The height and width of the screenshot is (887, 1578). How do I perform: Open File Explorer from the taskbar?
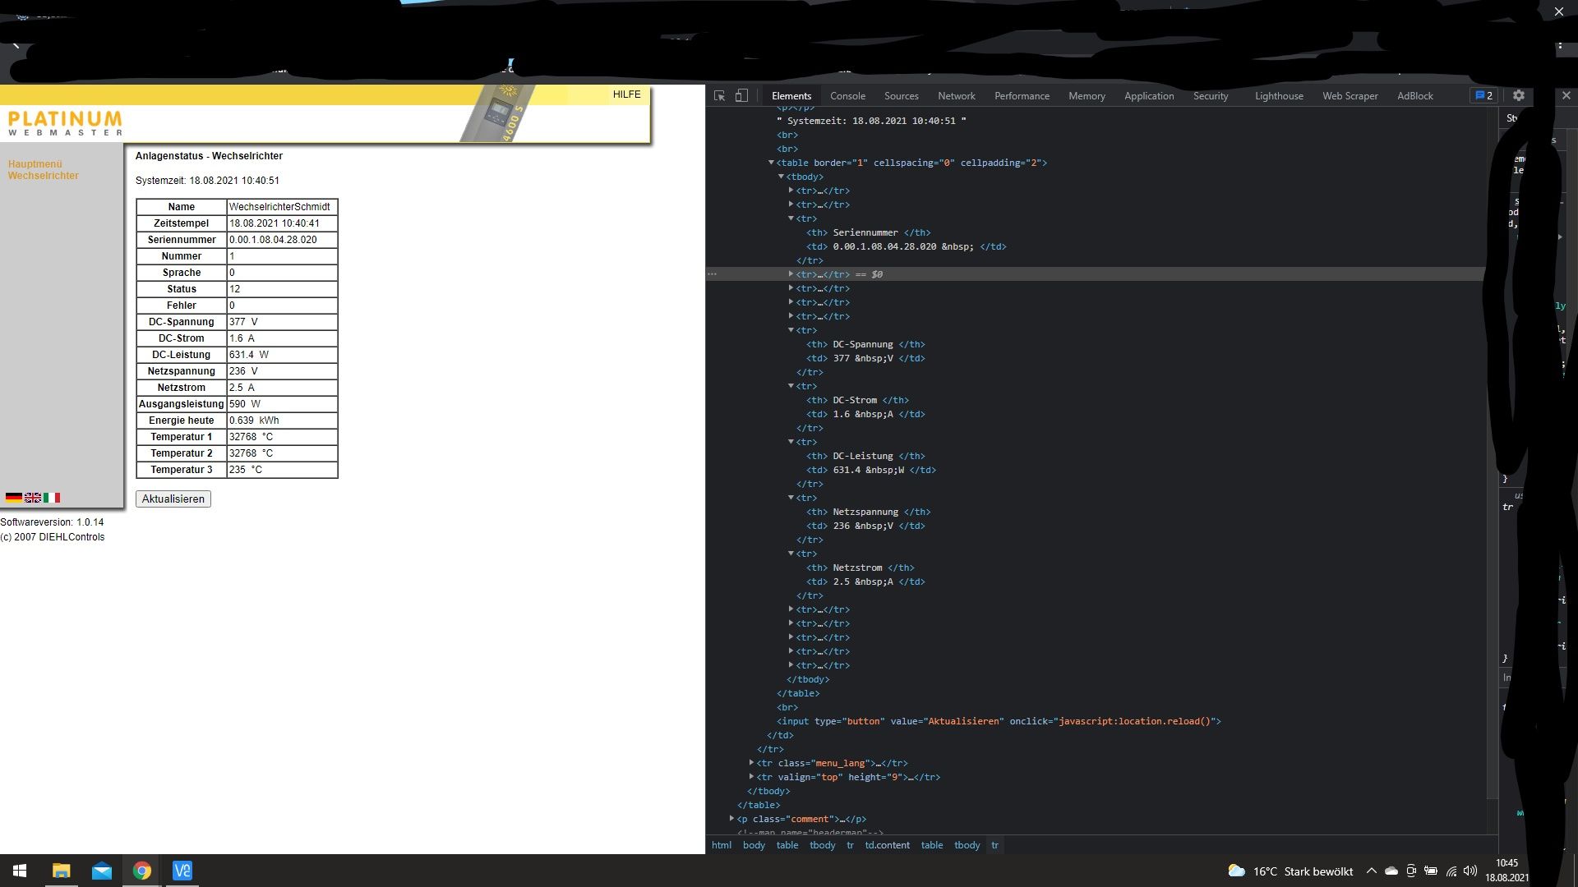(x=62, y=871)
